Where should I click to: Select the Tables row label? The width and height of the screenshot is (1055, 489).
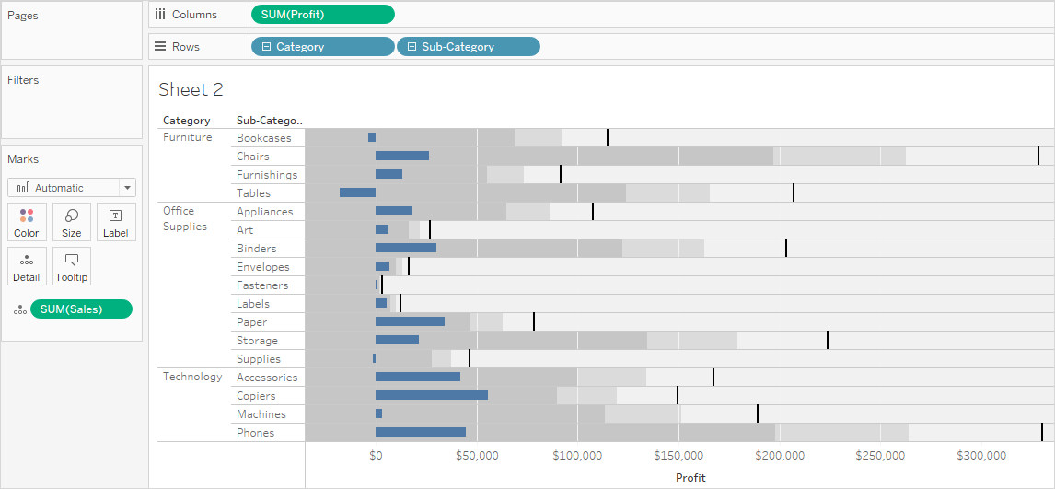click(254, 193)
